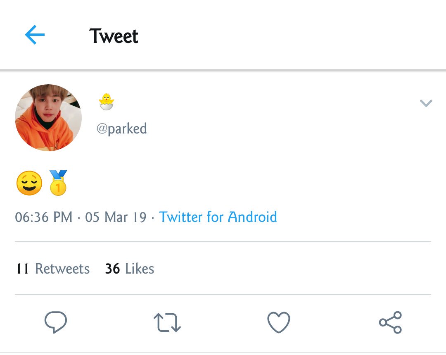Click the relieved face emoji in tweet
Viewport: 446px width, 355px height.
pos(29,183)
